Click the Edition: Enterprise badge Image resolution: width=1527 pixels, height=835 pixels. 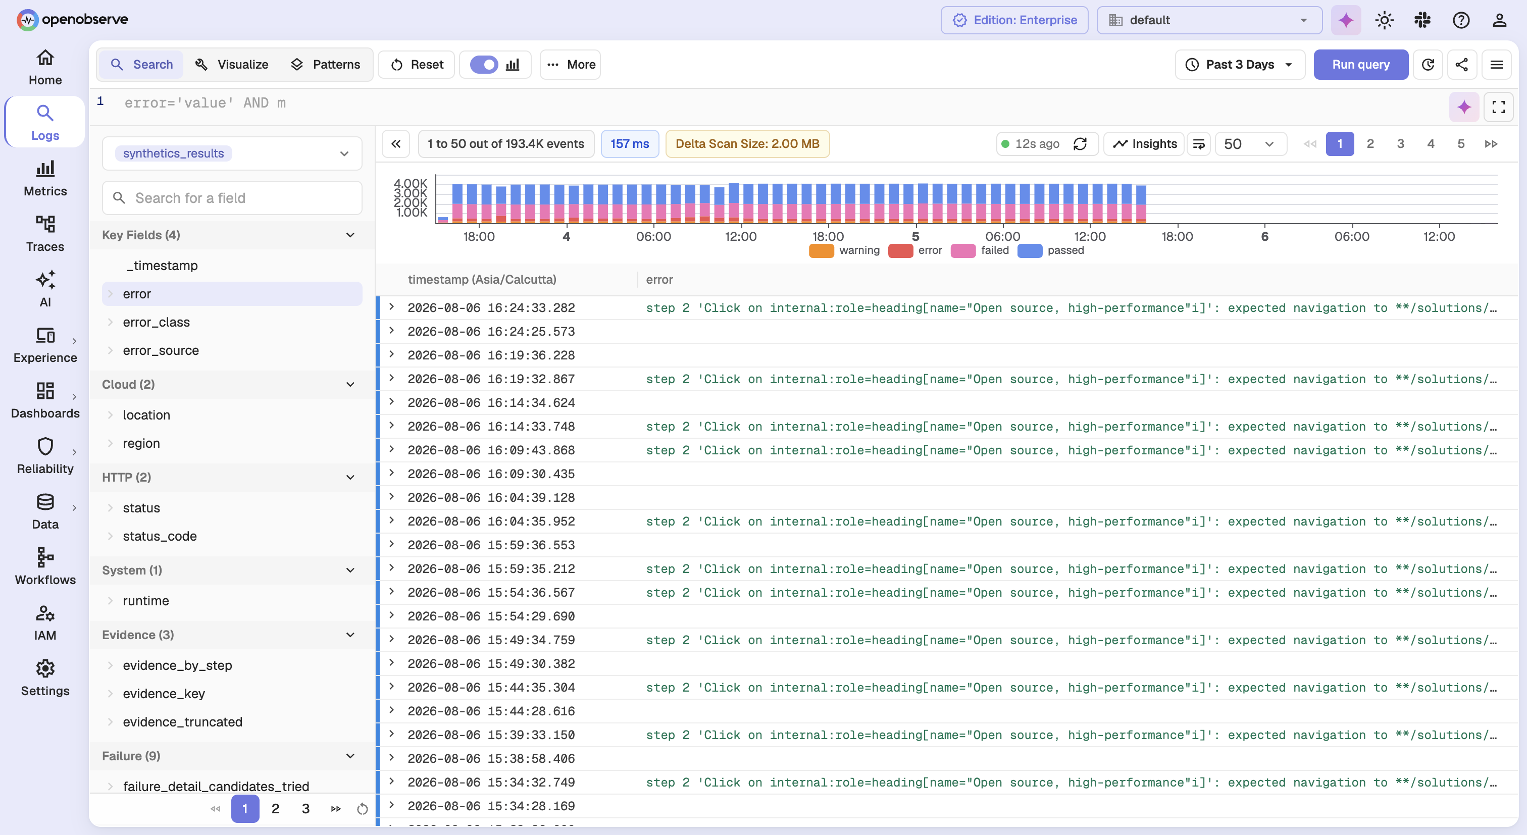point(1014,20)
